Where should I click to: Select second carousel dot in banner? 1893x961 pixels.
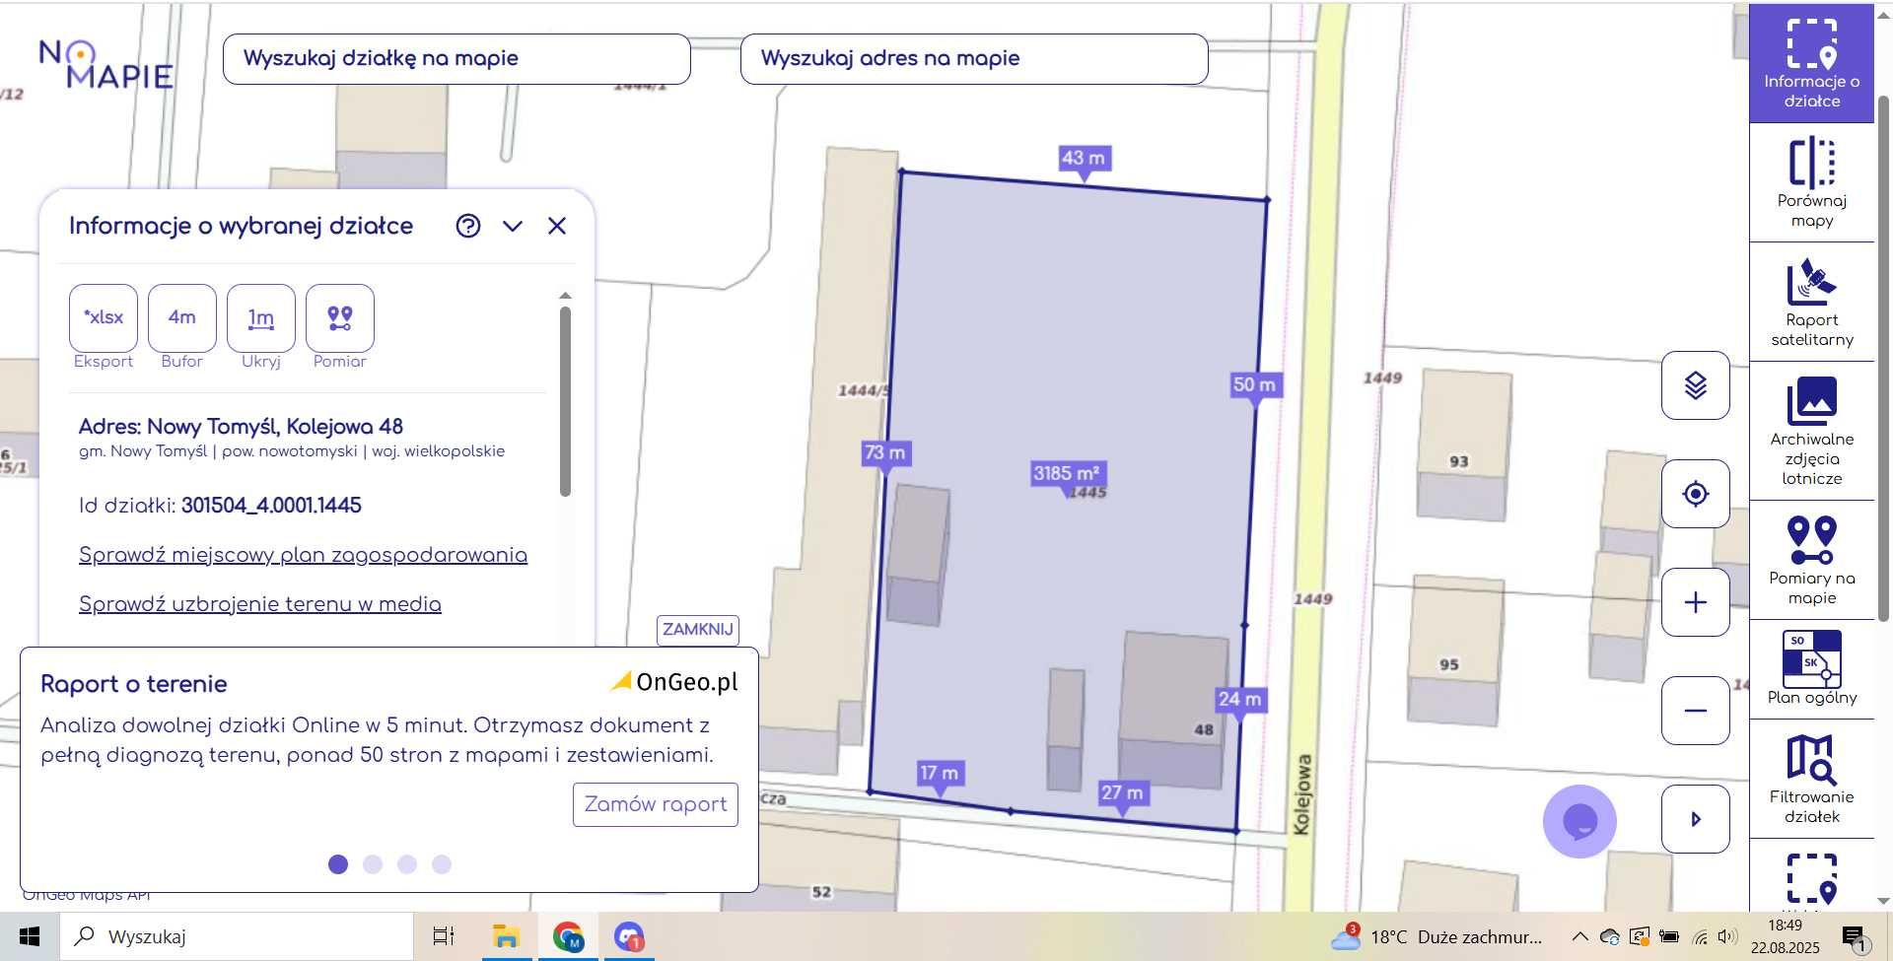(373, 864)
